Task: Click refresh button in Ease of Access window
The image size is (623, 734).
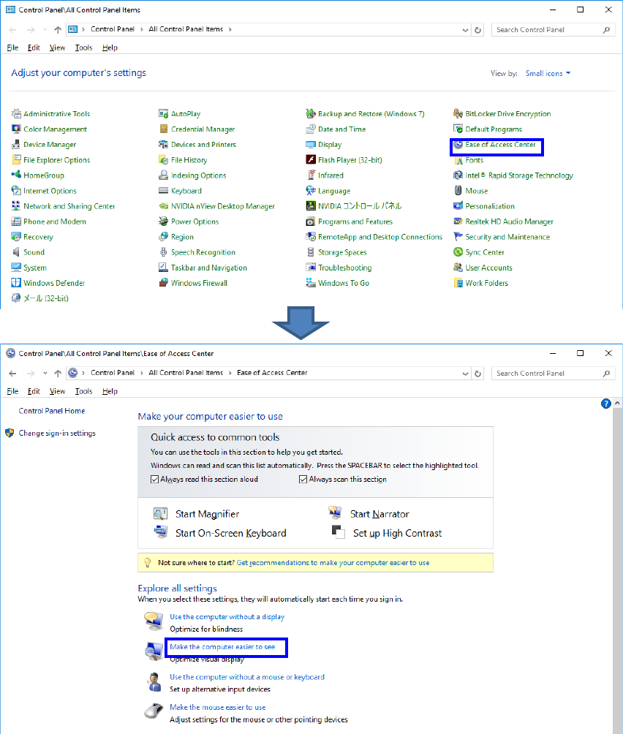Action: pos(478,374)
